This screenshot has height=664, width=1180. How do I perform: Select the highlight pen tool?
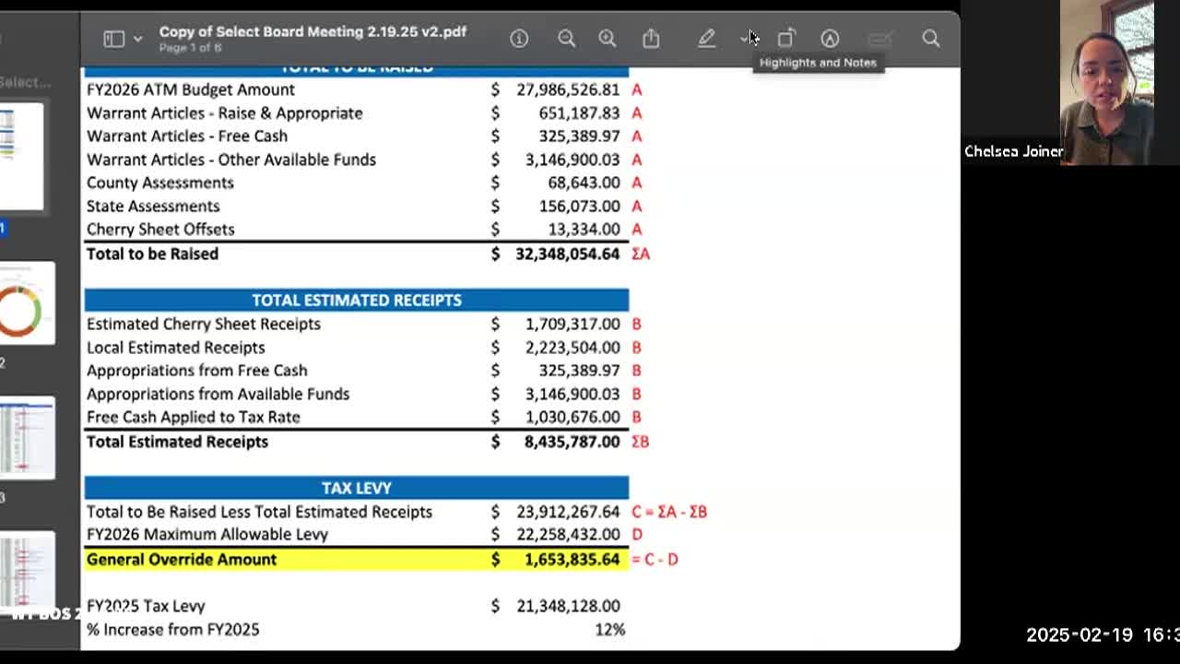click(706, 39)
